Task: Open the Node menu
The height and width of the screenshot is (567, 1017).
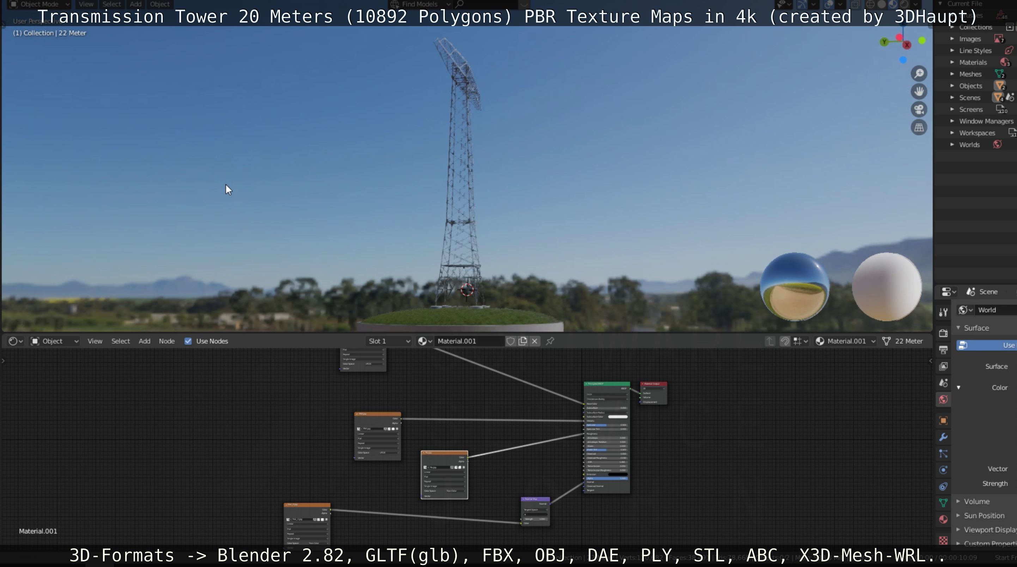Action: [x=166, y=341]
